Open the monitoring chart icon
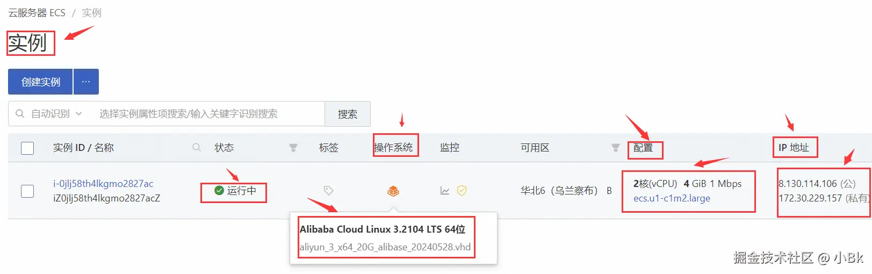Screen dimensions: 872x274 [445, 191]
